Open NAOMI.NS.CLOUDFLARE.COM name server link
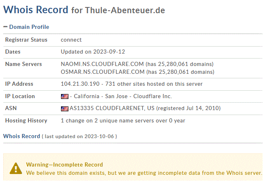Viewport: 263px width, 181px height. [102, 64]
